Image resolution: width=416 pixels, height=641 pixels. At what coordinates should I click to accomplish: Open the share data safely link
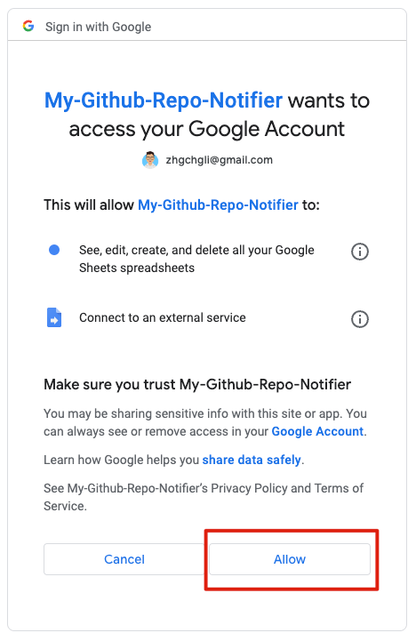coord(252,460)
